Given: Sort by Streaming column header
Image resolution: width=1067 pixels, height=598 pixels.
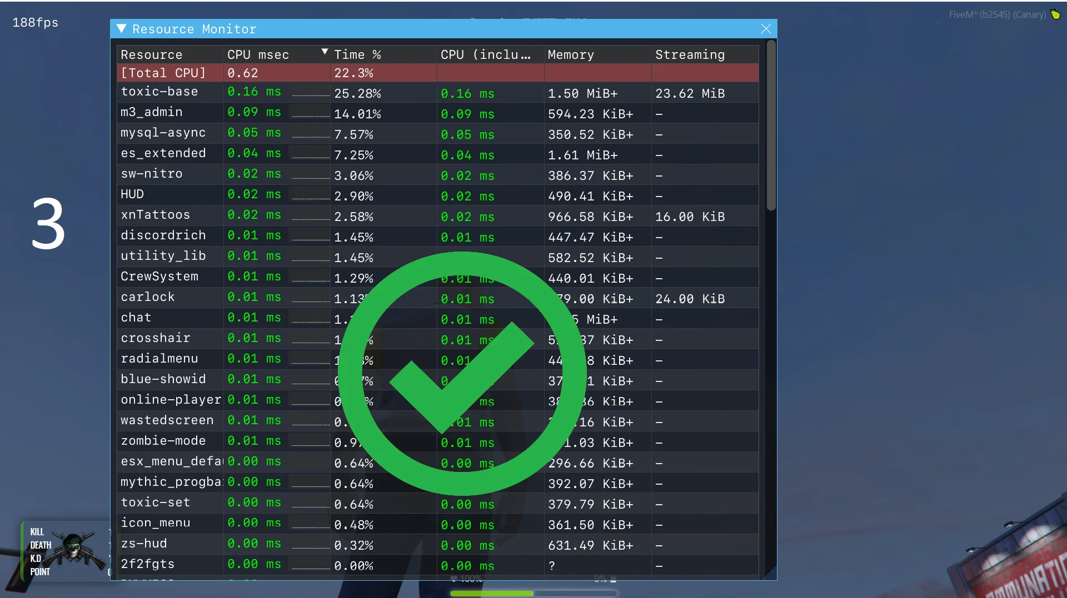Looking at the screenshot, I should [690, 54].
